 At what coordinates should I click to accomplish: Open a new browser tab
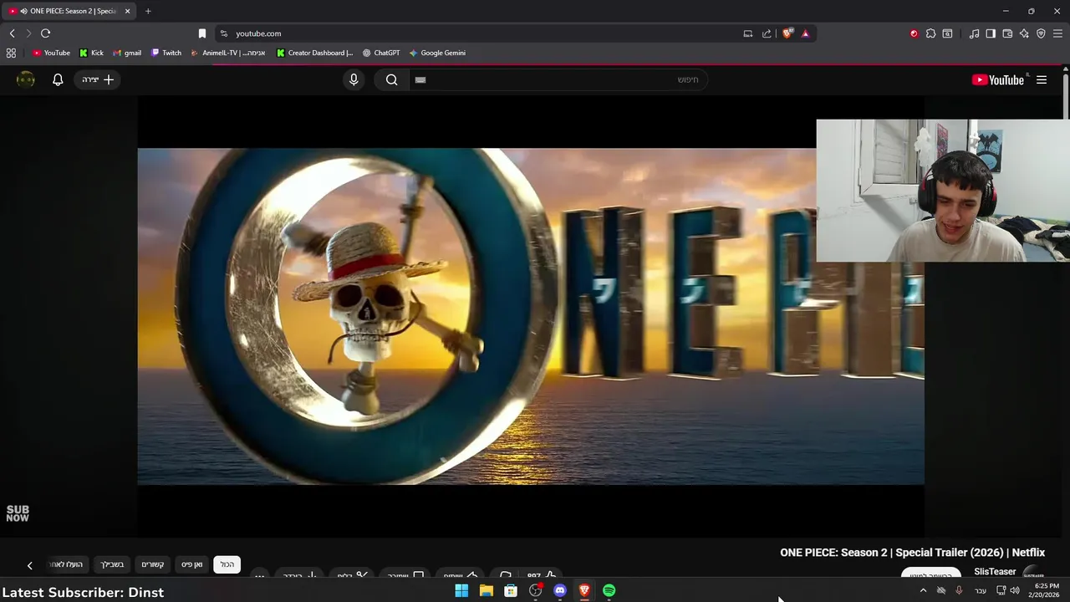[148, 11]
